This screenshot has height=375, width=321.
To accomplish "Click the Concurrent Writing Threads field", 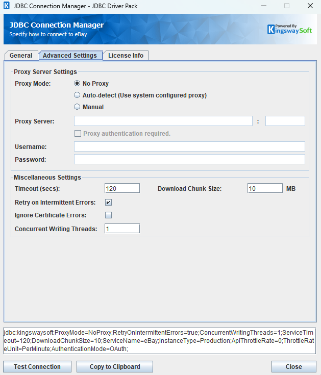I will tap(122, 229).
